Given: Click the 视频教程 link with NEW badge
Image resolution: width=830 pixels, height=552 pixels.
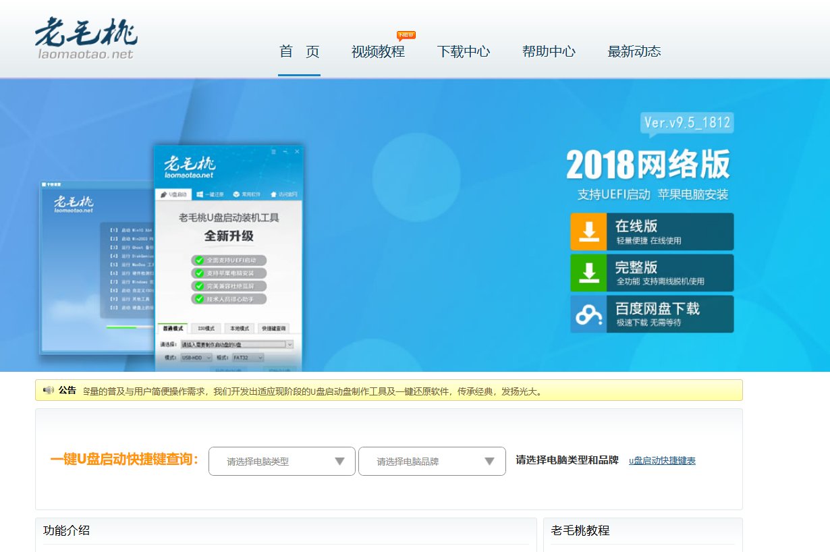Looking at the screenshot, I should point(378,51).
